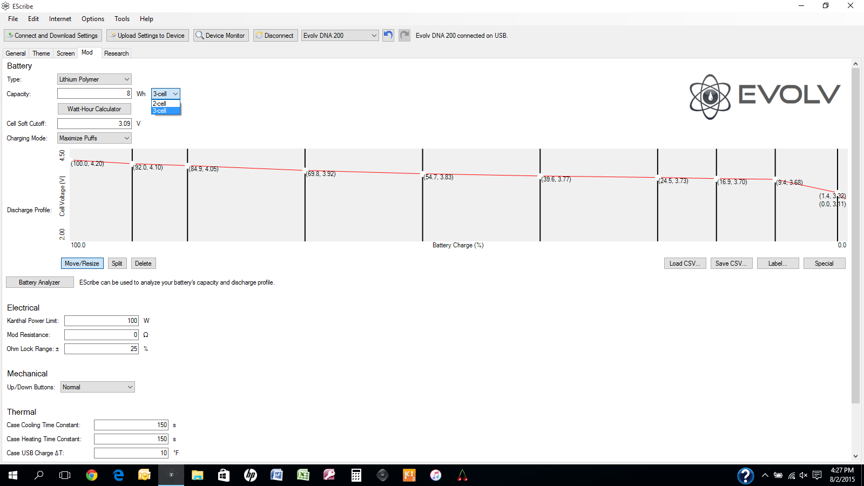Open the Device Monitor
The image size is (864, 486).
point(221,36)
